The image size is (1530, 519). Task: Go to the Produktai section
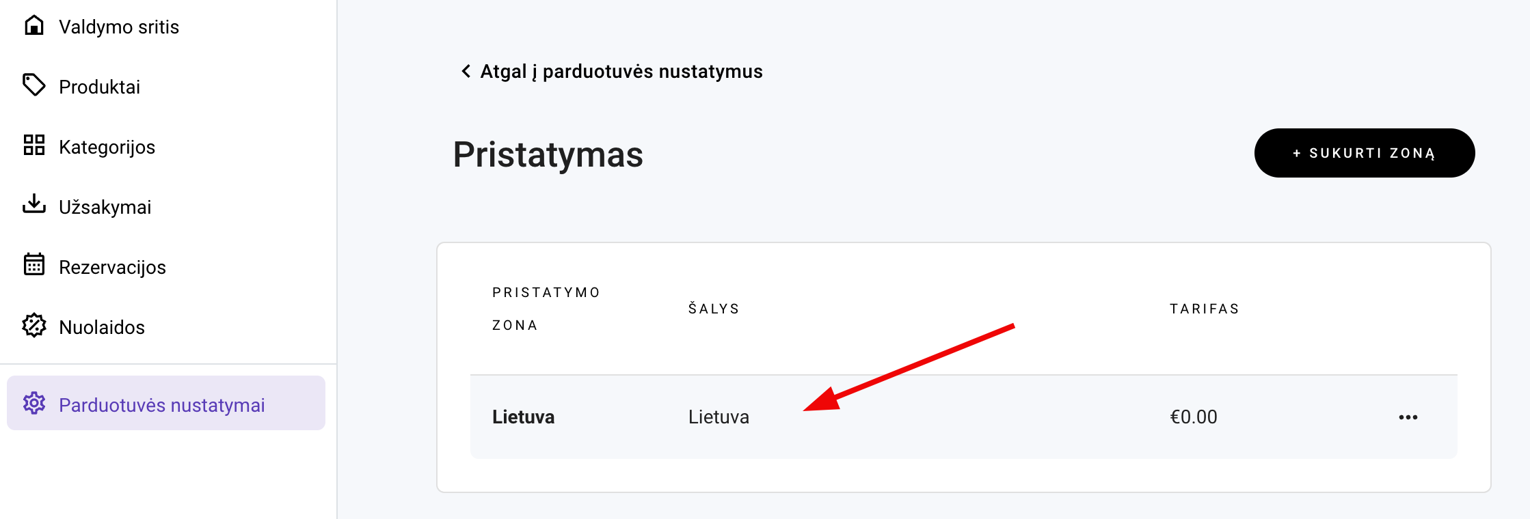click(99, 87)
